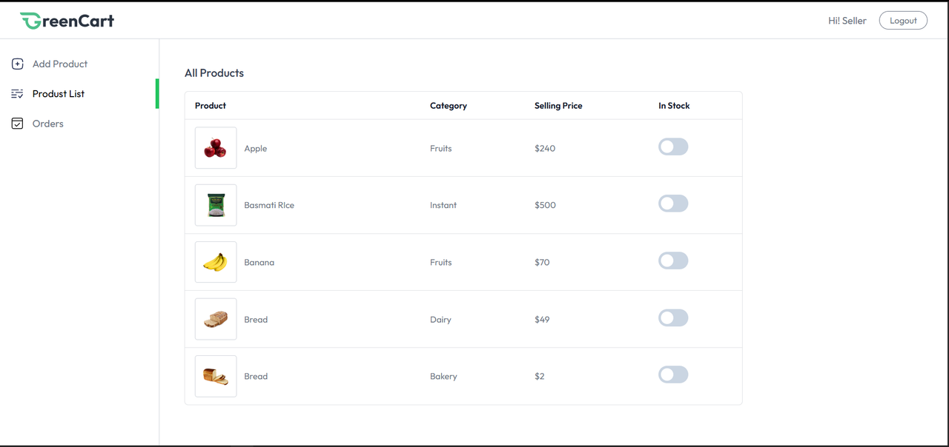Click the Product List icon in sidebar
This screenshot has height=447, width=949.
18,94
